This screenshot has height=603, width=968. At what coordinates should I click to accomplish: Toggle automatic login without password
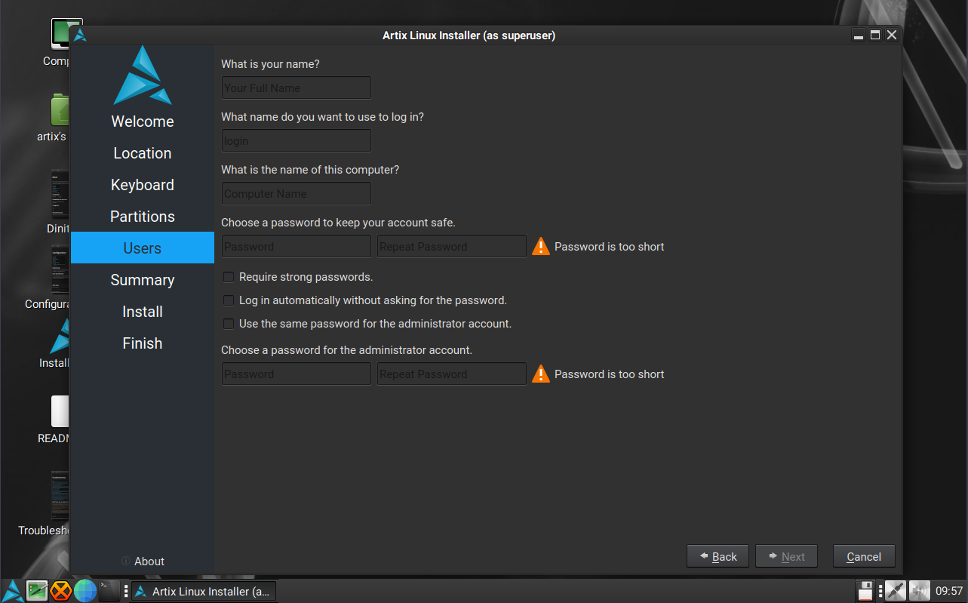229,300
